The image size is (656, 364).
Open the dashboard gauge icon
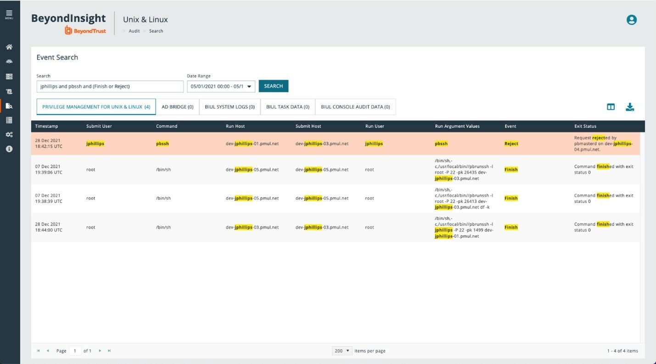9,62
